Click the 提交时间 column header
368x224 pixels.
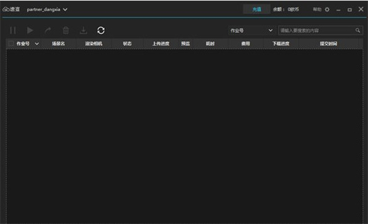[328, 44]
